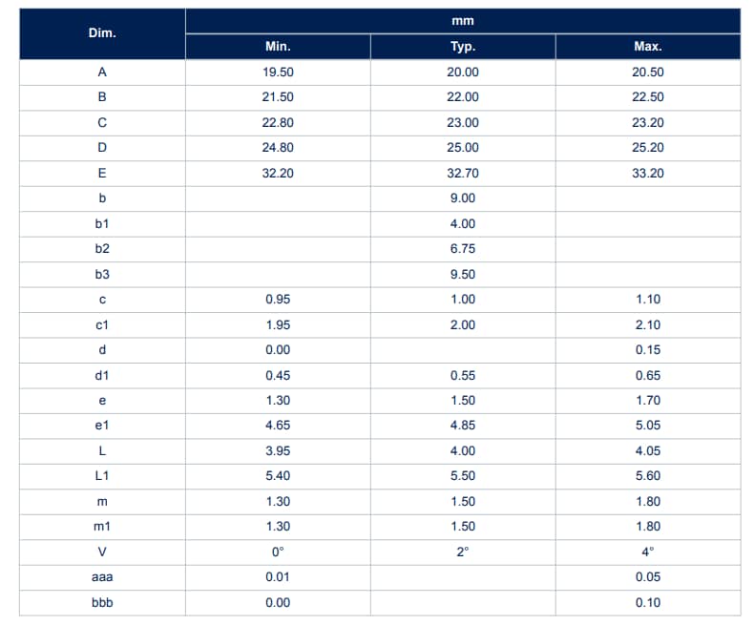The height and width of the screenshot is (625, 754).
Task: Select row E typical value 32.70
Action: [x=463, y=174]
